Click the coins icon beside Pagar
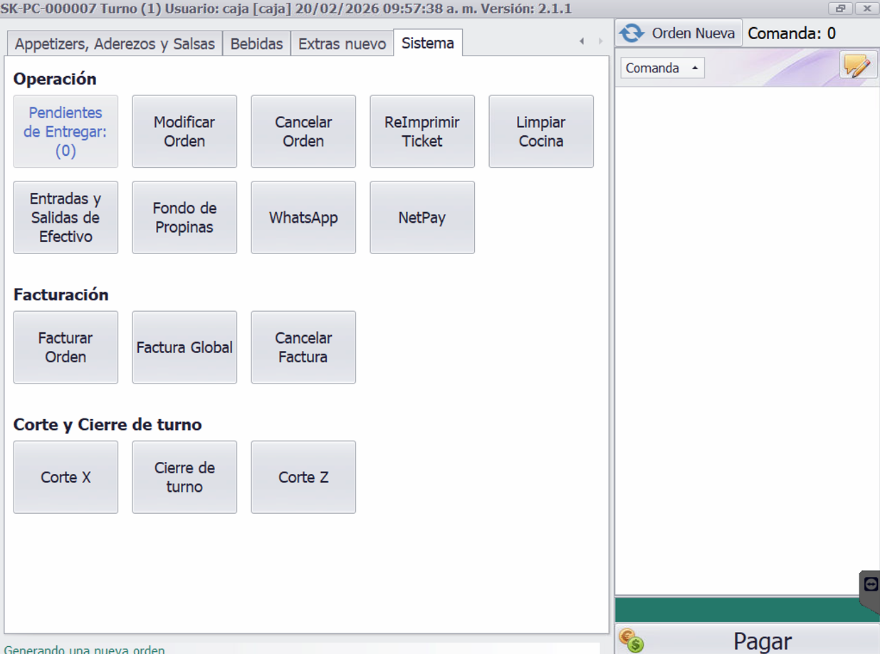The width and height of the screenshot is (880, 654). 631,640
